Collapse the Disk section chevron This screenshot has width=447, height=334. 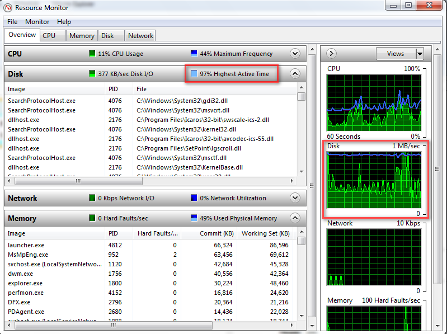[295, 73]
